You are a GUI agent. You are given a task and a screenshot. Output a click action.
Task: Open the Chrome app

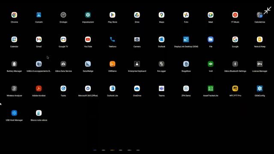[x=14, y=15]
